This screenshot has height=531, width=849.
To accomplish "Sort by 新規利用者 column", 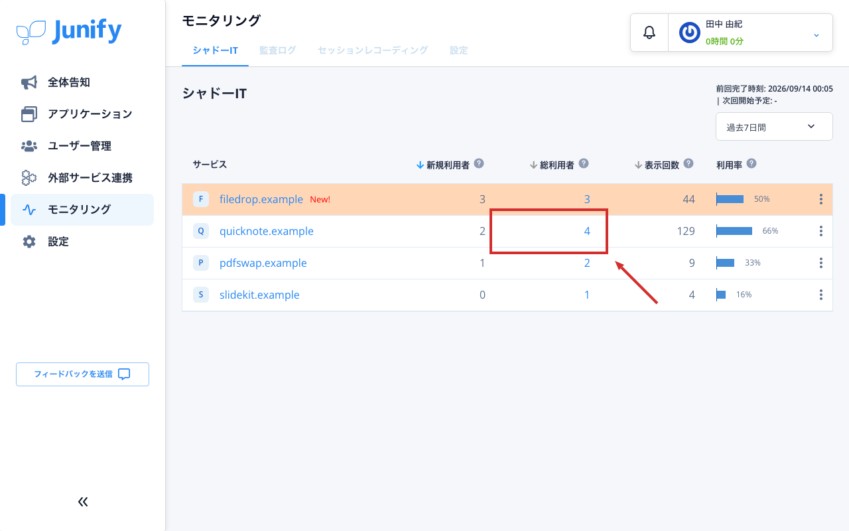I will (442, 165).
